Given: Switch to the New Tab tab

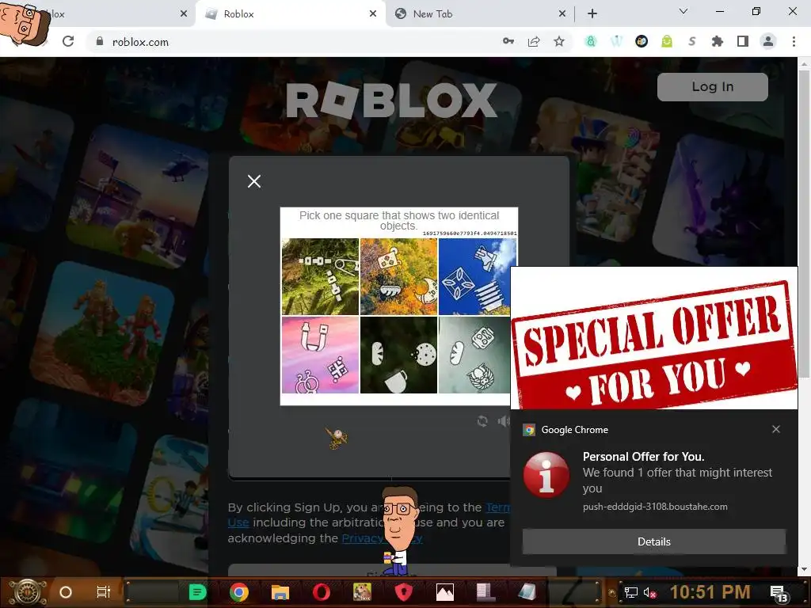Looking at the screenshot, I should pos(476,14).
